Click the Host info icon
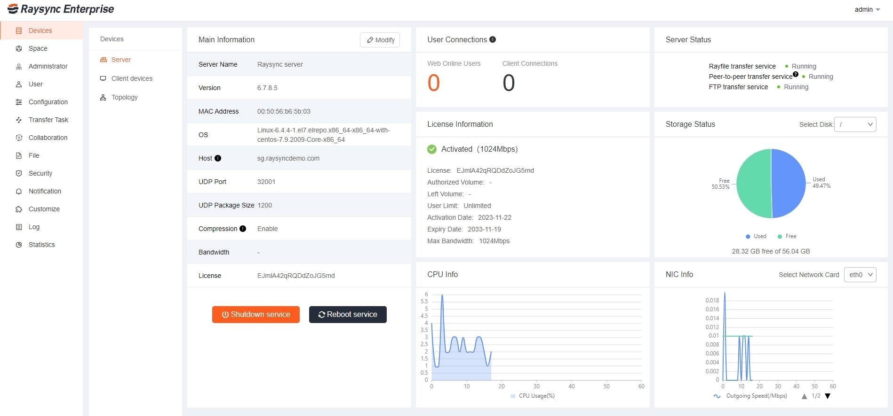Screen dimensions: 893x416 click(218, 158)
